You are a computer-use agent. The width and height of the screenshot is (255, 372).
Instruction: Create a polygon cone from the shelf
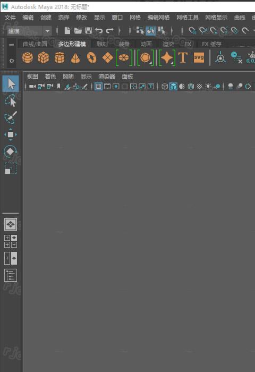(x=75, y=58)
